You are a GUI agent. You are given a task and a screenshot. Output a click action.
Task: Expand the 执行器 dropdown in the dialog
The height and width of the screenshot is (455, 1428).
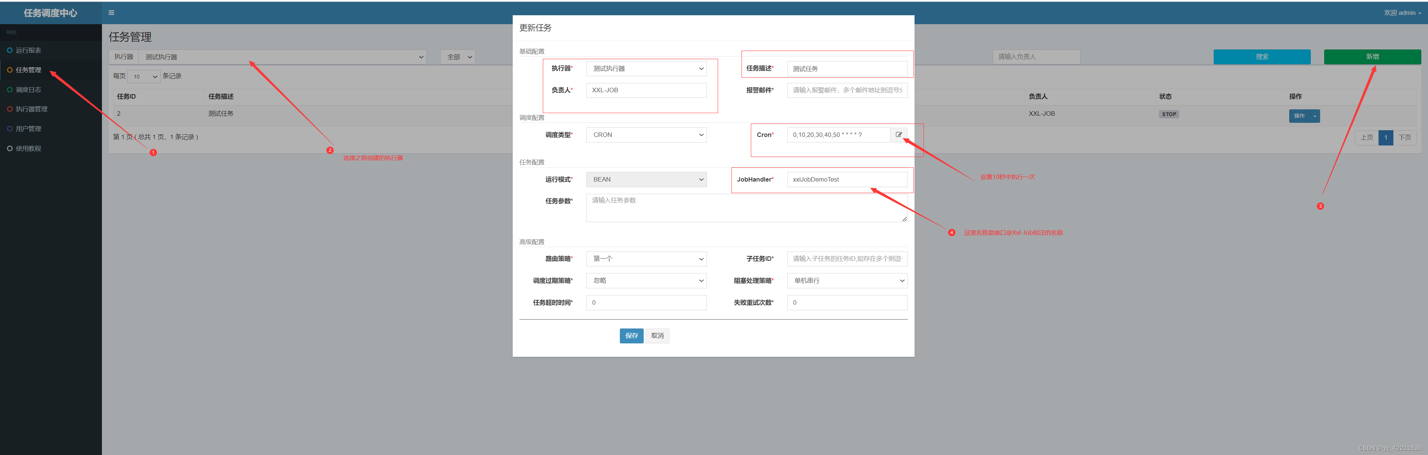tap(646, 69)
